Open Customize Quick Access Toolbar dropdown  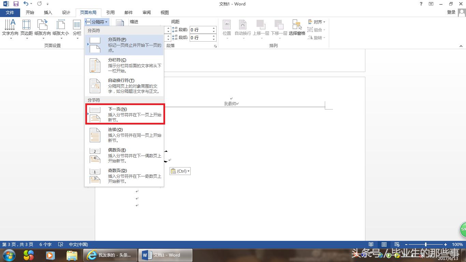47,4
